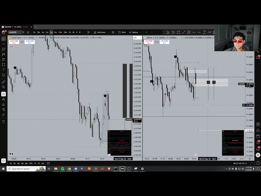Select the rectangle tool in favorites toolbar
This screenshot has height=196, width=261.
pos(179,32)
